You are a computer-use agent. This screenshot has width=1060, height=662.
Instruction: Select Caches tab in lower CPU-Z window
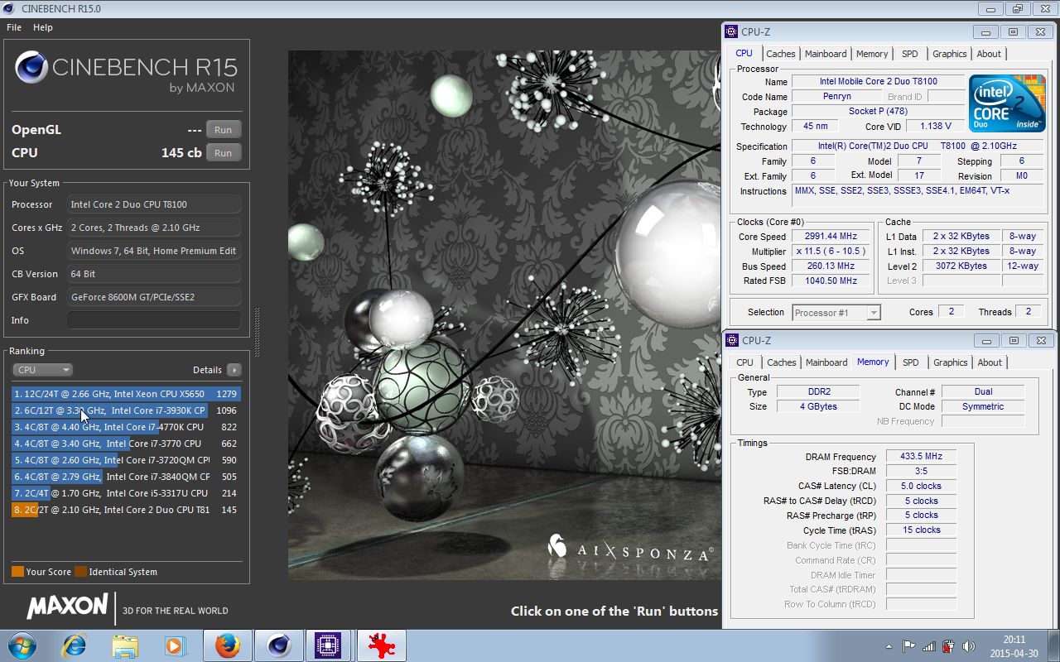pos(781,362)
